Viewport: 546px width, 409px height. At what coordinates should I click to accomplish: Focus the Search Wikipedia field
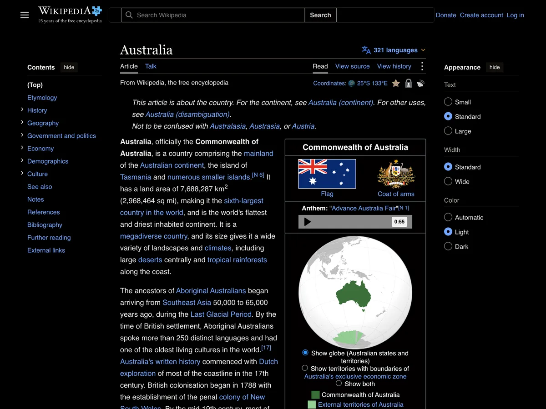pyautogui.click(x=213, y=15)
